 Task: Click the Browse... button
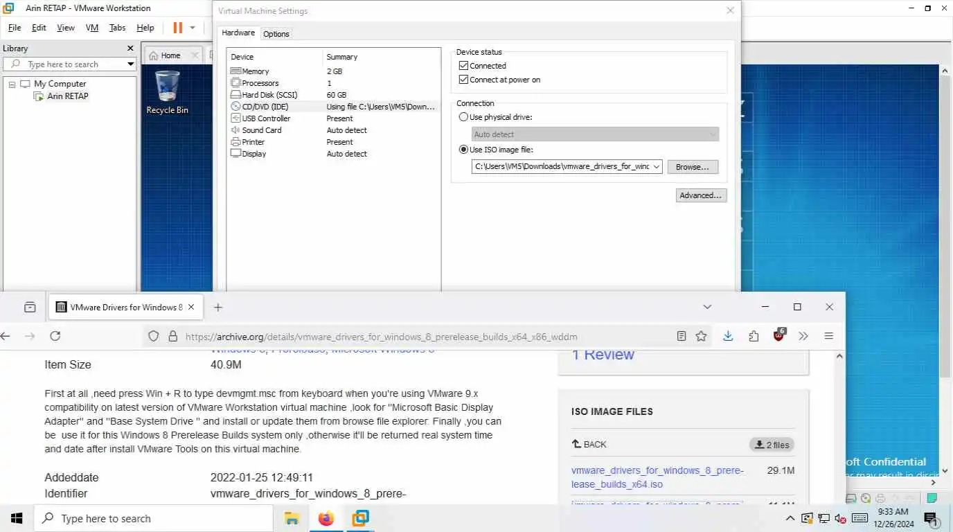tap(693, 167)
